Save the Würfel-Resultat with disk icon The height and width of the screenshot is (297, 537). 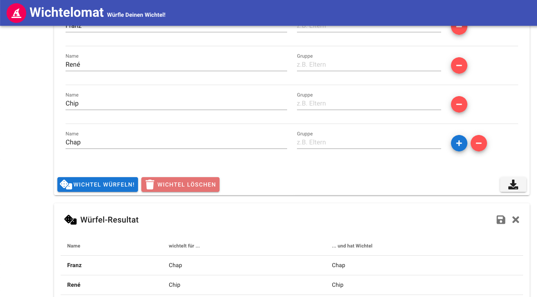(x=501, y=220)
